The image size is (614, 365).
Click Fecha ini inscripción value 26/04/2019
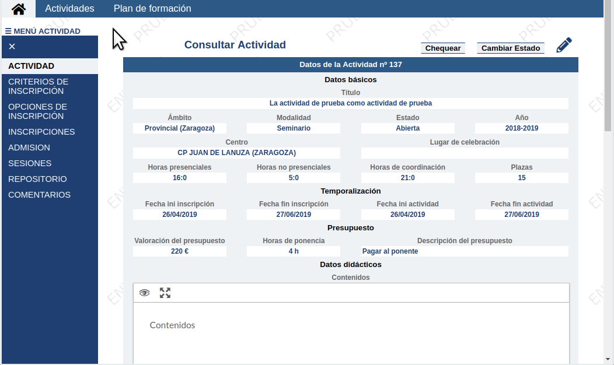point(180,215)
